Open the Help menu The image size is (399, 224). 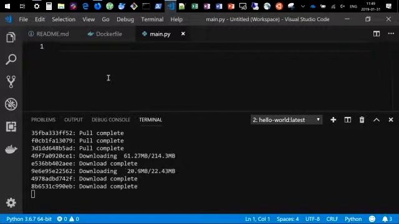click(176, 19)
